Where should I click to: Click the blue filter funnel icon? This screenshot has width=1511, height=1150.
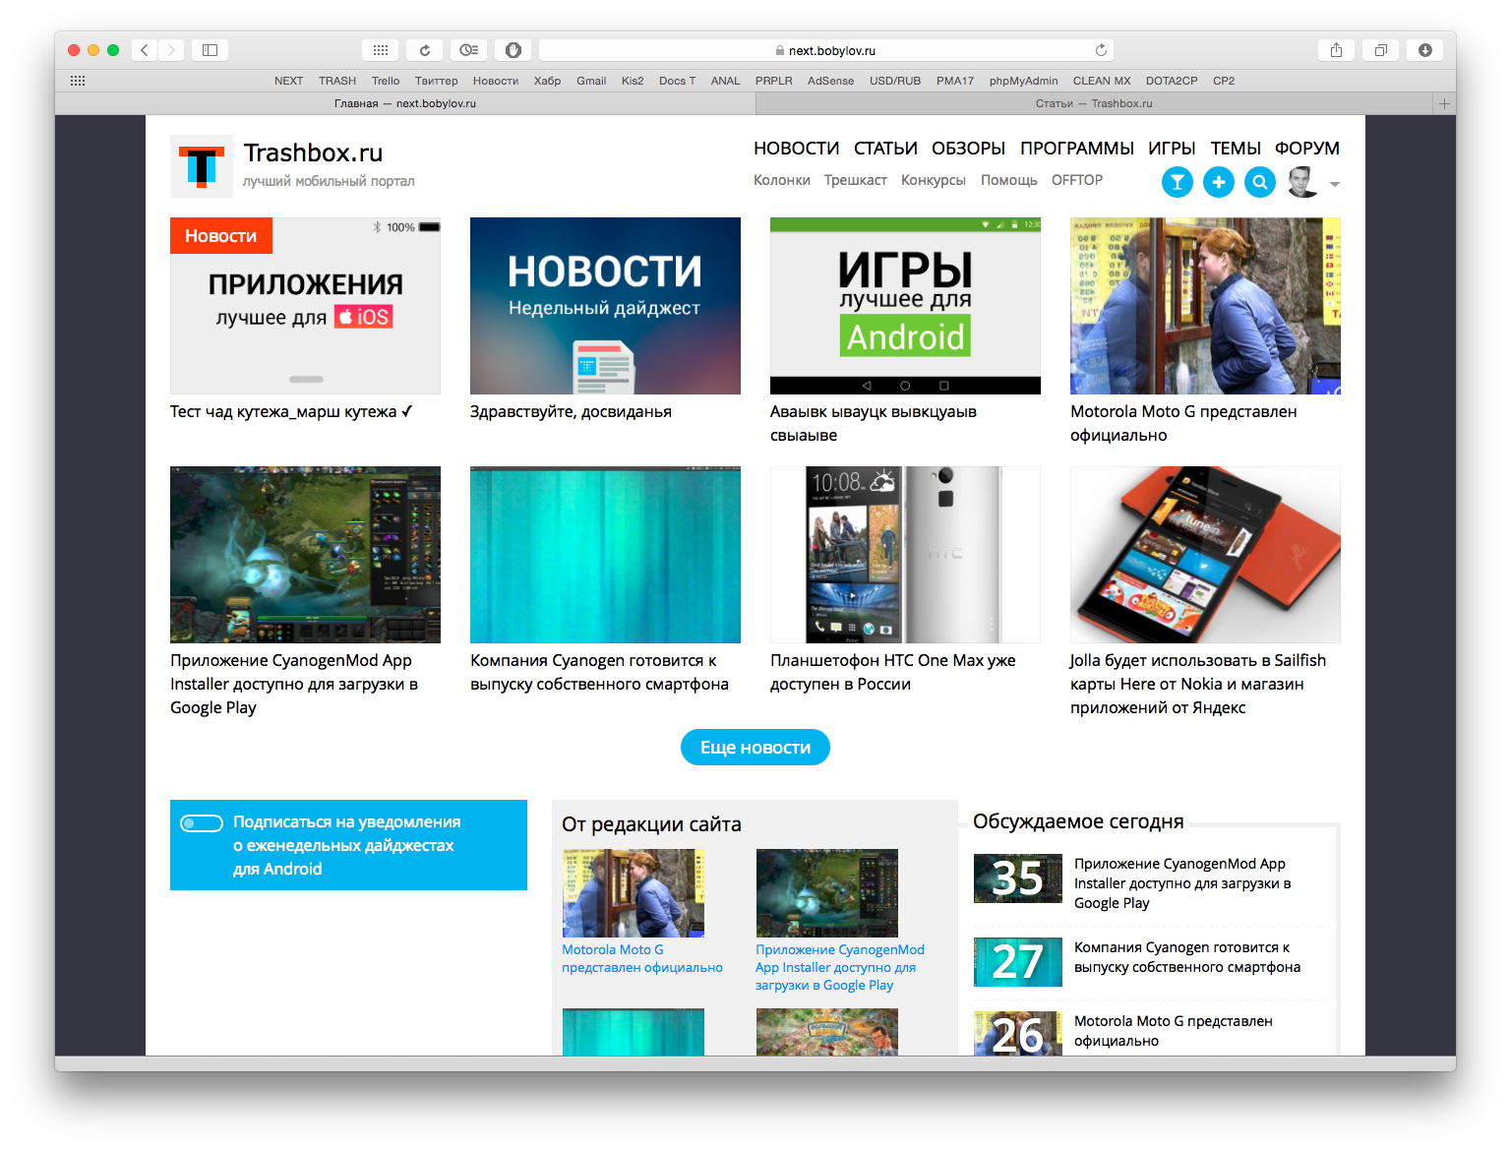[1178, 182]
